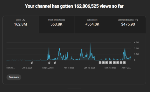Click the 3.0M y-axis label
This screenshot has width=150, height=92.
click(136, 48)
